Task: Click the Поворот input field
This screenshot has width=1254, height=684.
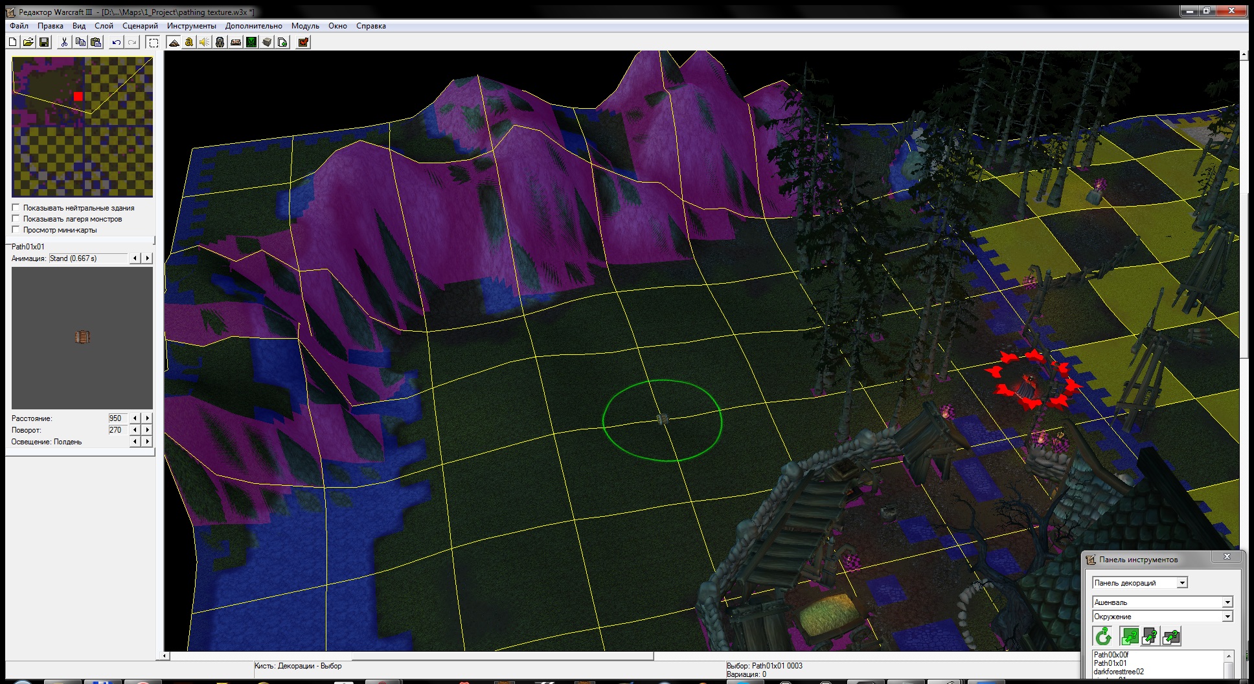Action: [118, 430]
